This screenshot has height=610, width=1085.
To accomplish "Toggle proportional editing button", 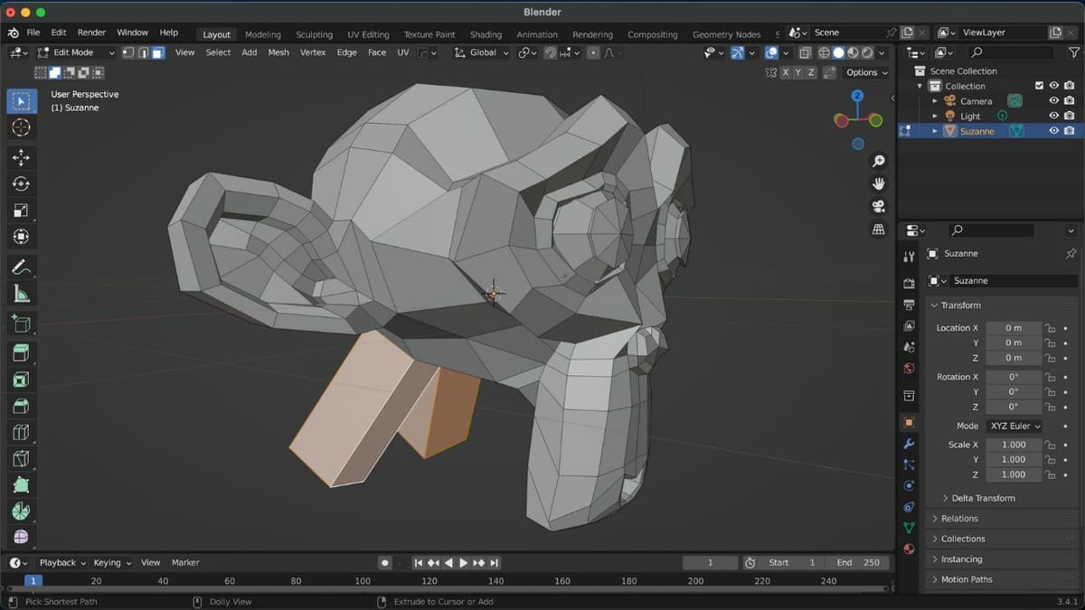I will (593, 52).
